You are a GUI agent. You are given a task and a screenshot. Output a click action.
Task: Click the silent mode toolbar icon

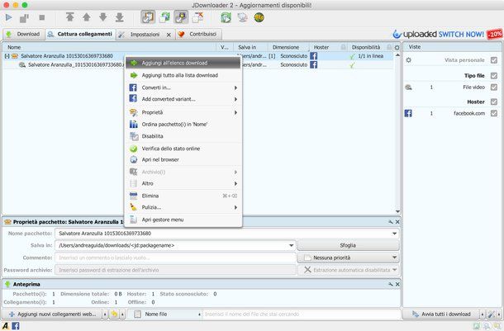click(198, 17)
